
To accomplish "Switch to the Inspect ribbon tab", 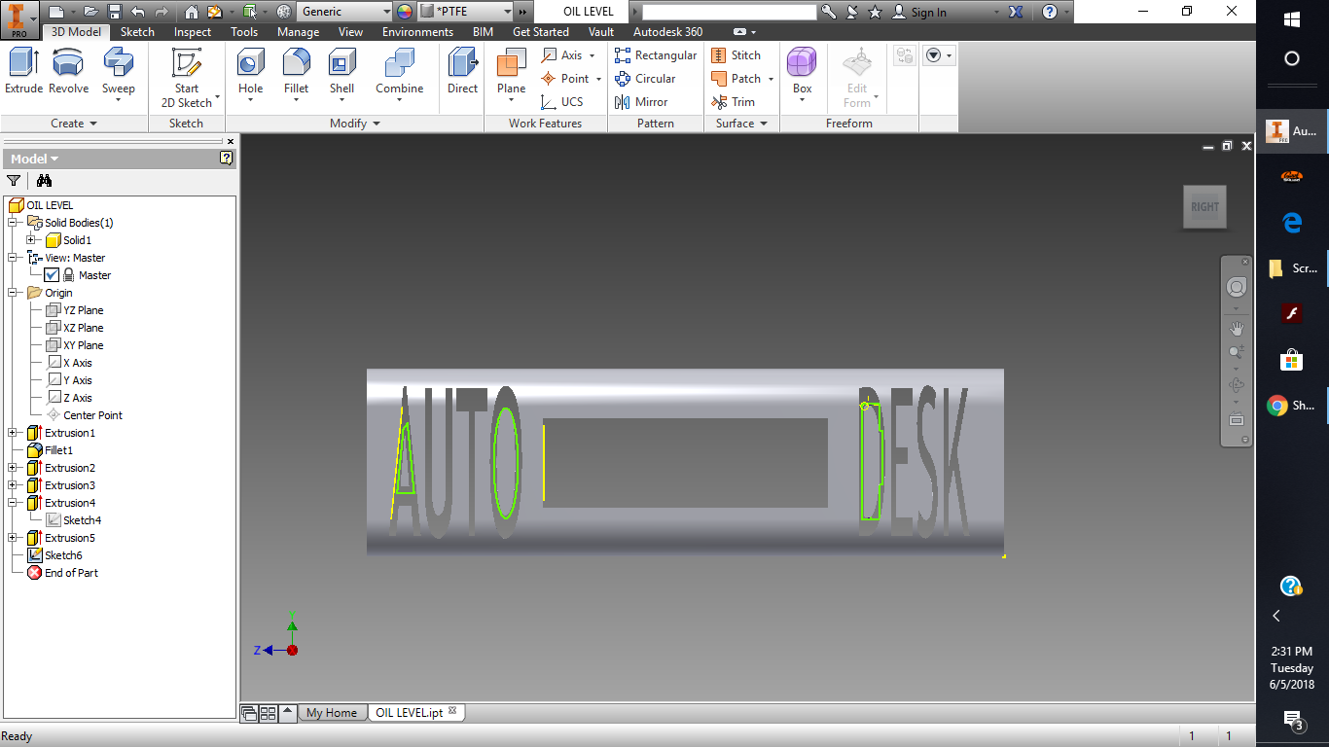I will coord(193,32).
